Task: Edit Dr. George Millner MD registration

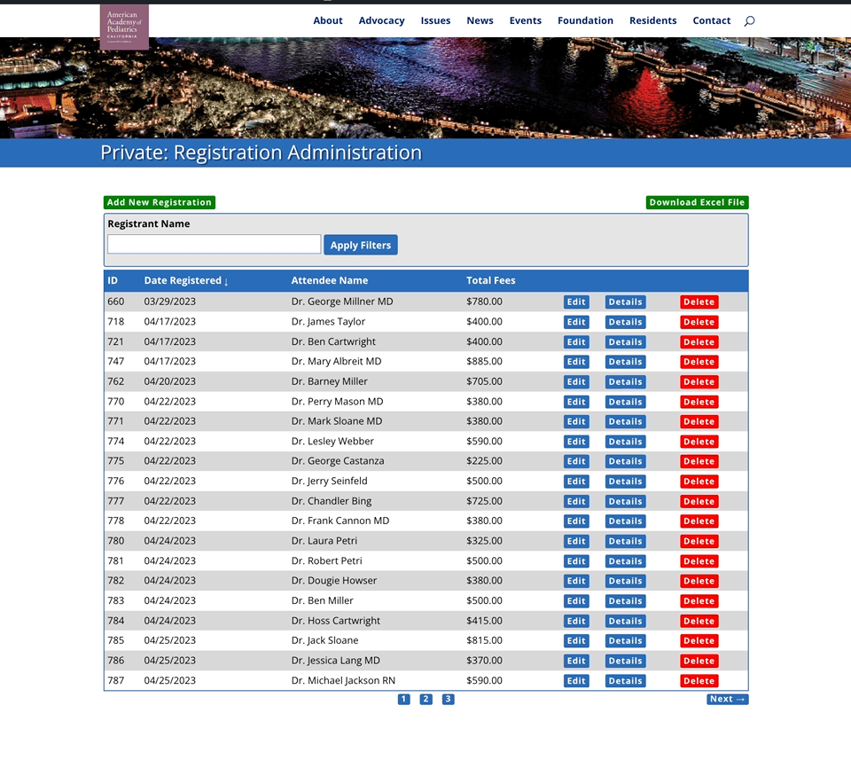Action: [x=576, y=302]
